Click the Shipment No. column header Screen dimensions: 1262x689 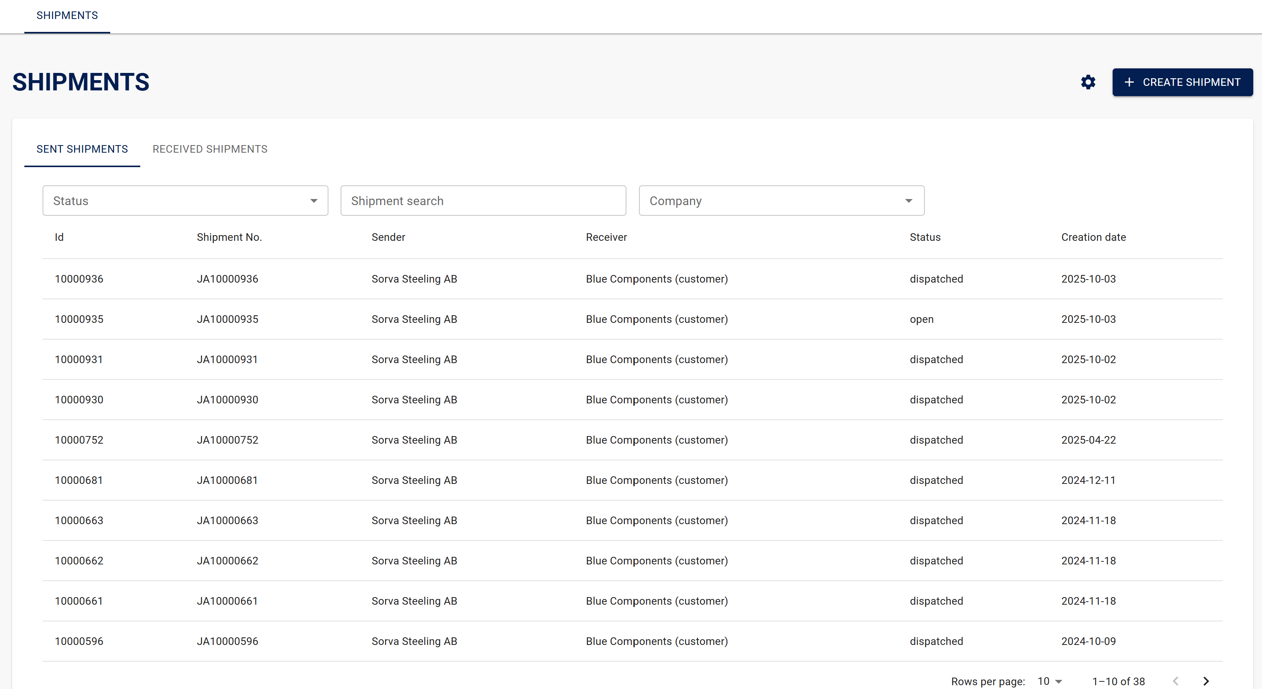click(229, 237)
